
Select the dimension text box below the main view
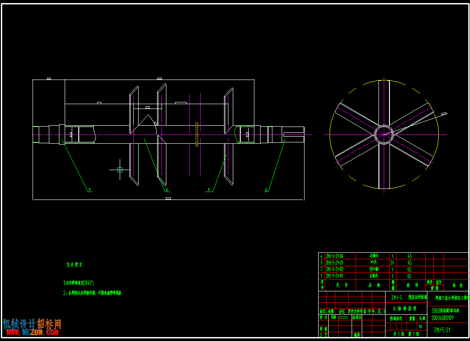169,198
